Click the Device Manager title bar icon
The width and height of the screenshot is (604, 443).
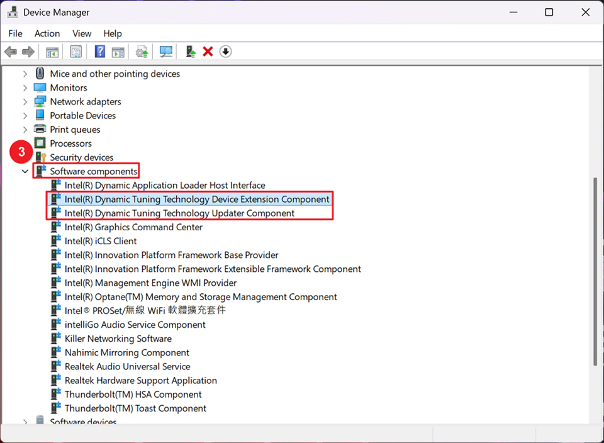click(x=13, y=13)
